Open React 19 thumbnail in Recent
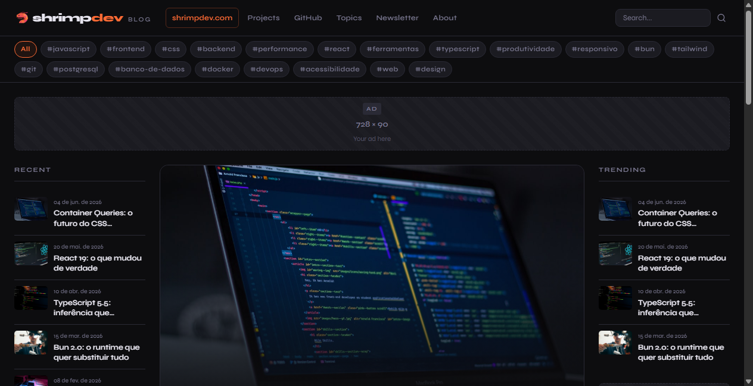 pyautogui.click(x=31, y=254)
